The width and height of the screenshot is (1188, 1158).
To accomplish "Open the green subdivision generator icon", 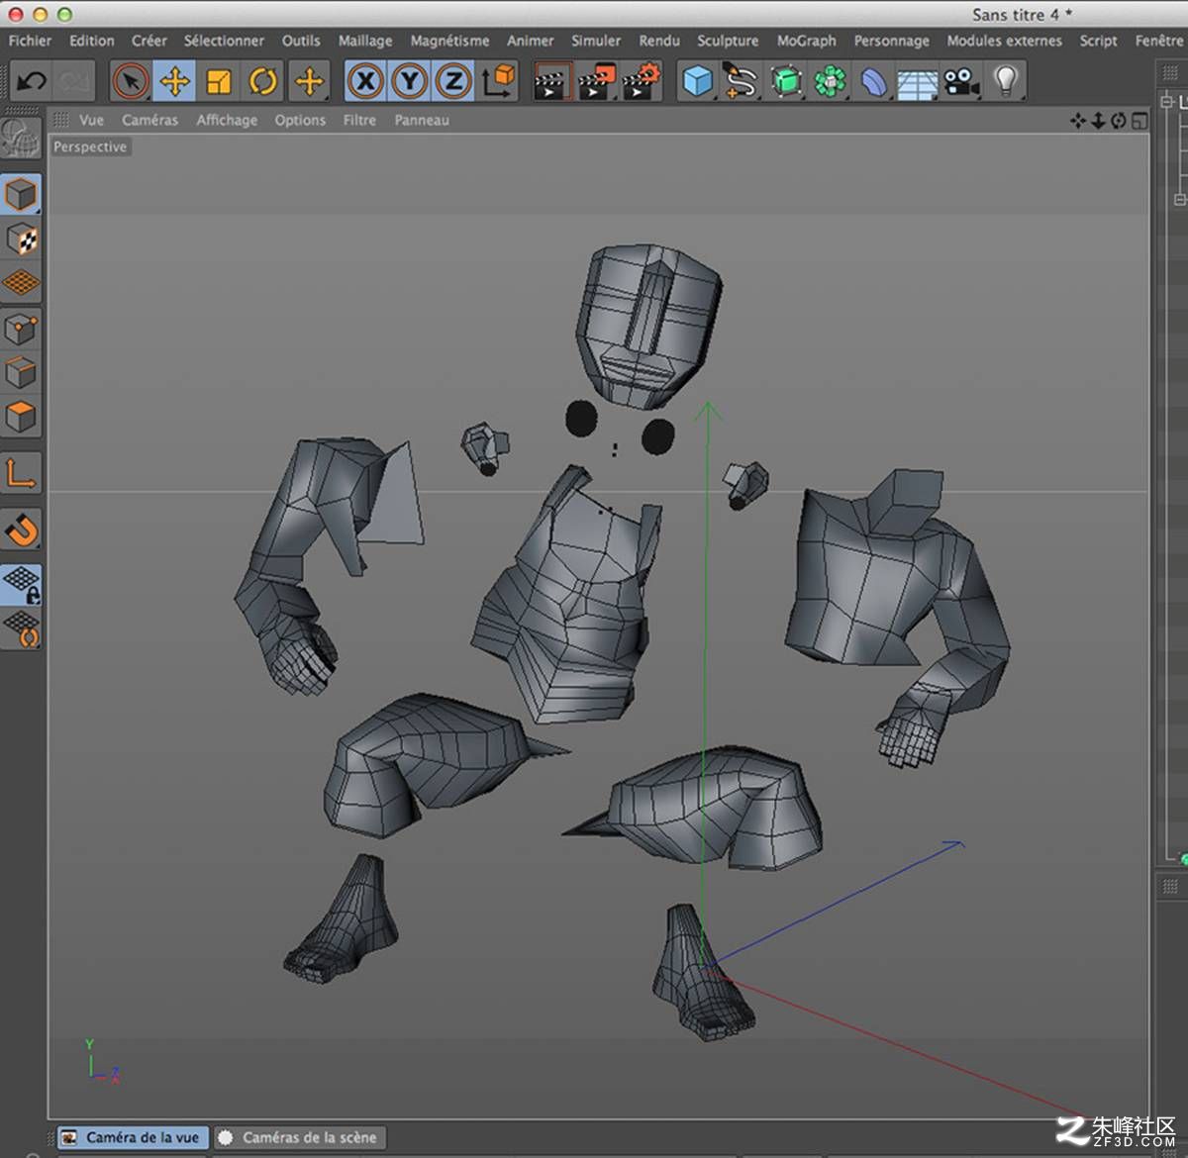I will tap(786, 81).
